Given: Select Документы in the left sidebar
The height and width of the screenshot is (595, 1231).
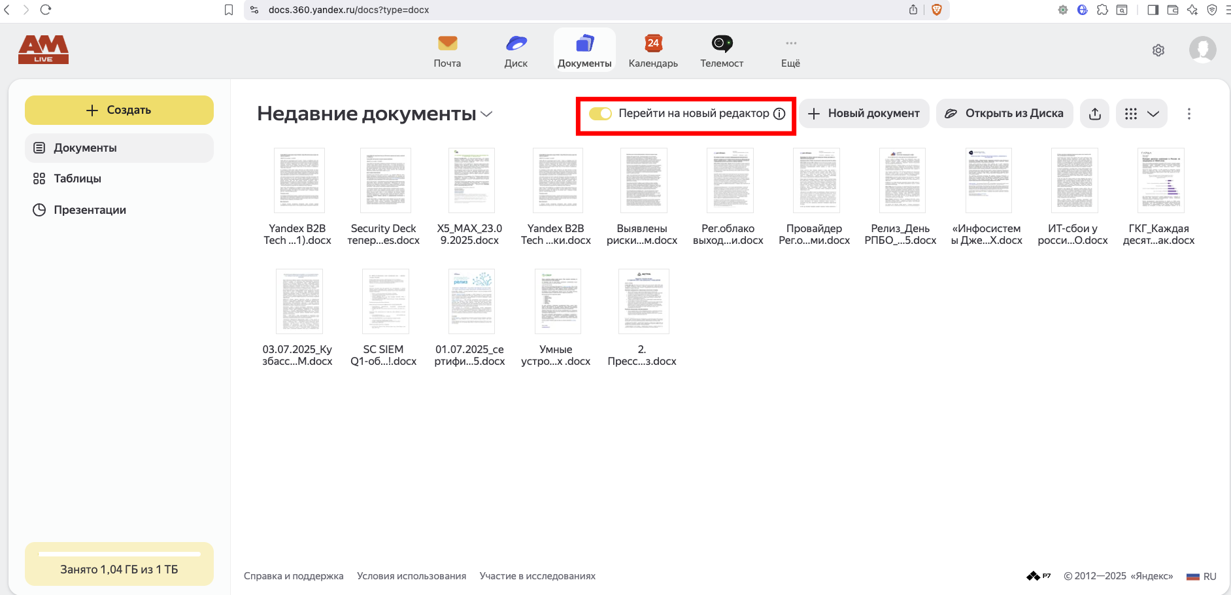Looking at the screenshot, I should pos(119,148).
